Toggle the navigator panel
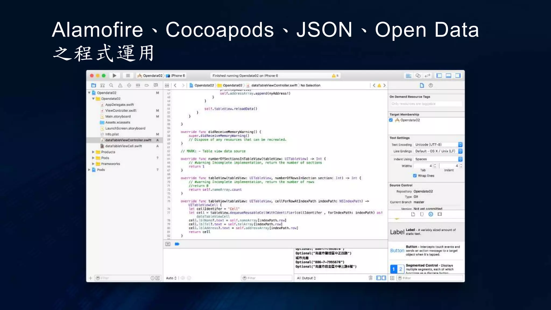Viewport: 551px width, 310px height. point(439,76)
